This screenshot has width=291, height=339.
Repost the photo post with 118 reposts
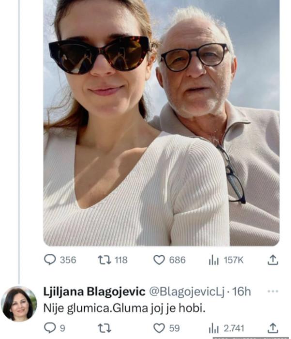(104, 260)
